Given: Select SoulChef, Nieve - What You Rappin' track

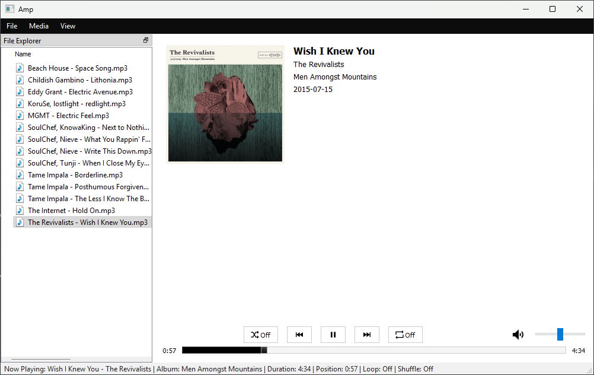Looking at the screenshot, I should coord(82,139).
